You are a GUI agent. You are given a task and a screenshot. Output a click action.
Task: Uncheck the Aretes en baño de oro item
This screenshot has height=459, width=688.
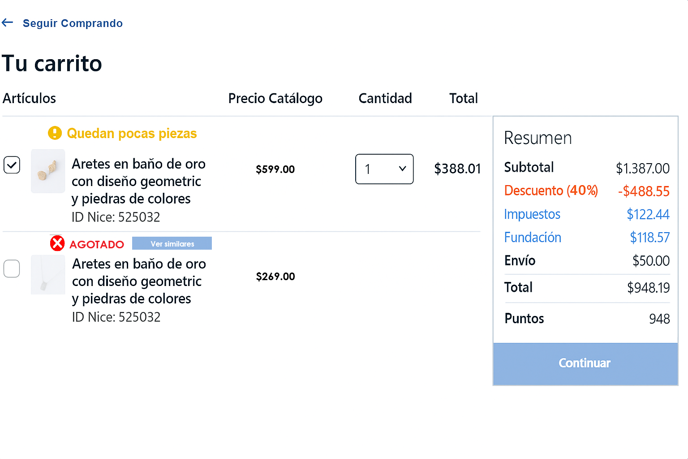pos(12,165)
